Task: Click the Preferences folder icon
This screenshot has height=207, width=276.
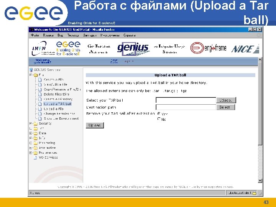Action: pyautogui.click(x=36, y=153)
